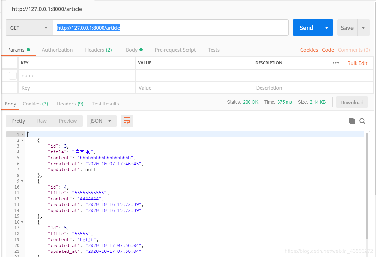Collapse the JSON object at line 2
The height and width of the screenshot is (257, 376).
22,140
